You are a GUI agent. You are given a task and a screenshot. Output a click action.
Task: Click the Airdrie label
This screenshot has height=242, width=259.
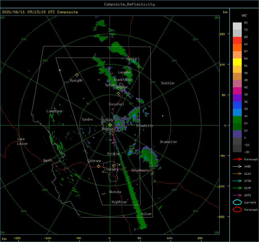tap(113, 154)
